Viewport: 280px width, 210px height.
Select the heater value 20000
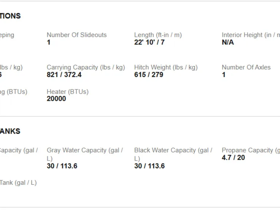[x=56, y=99]
